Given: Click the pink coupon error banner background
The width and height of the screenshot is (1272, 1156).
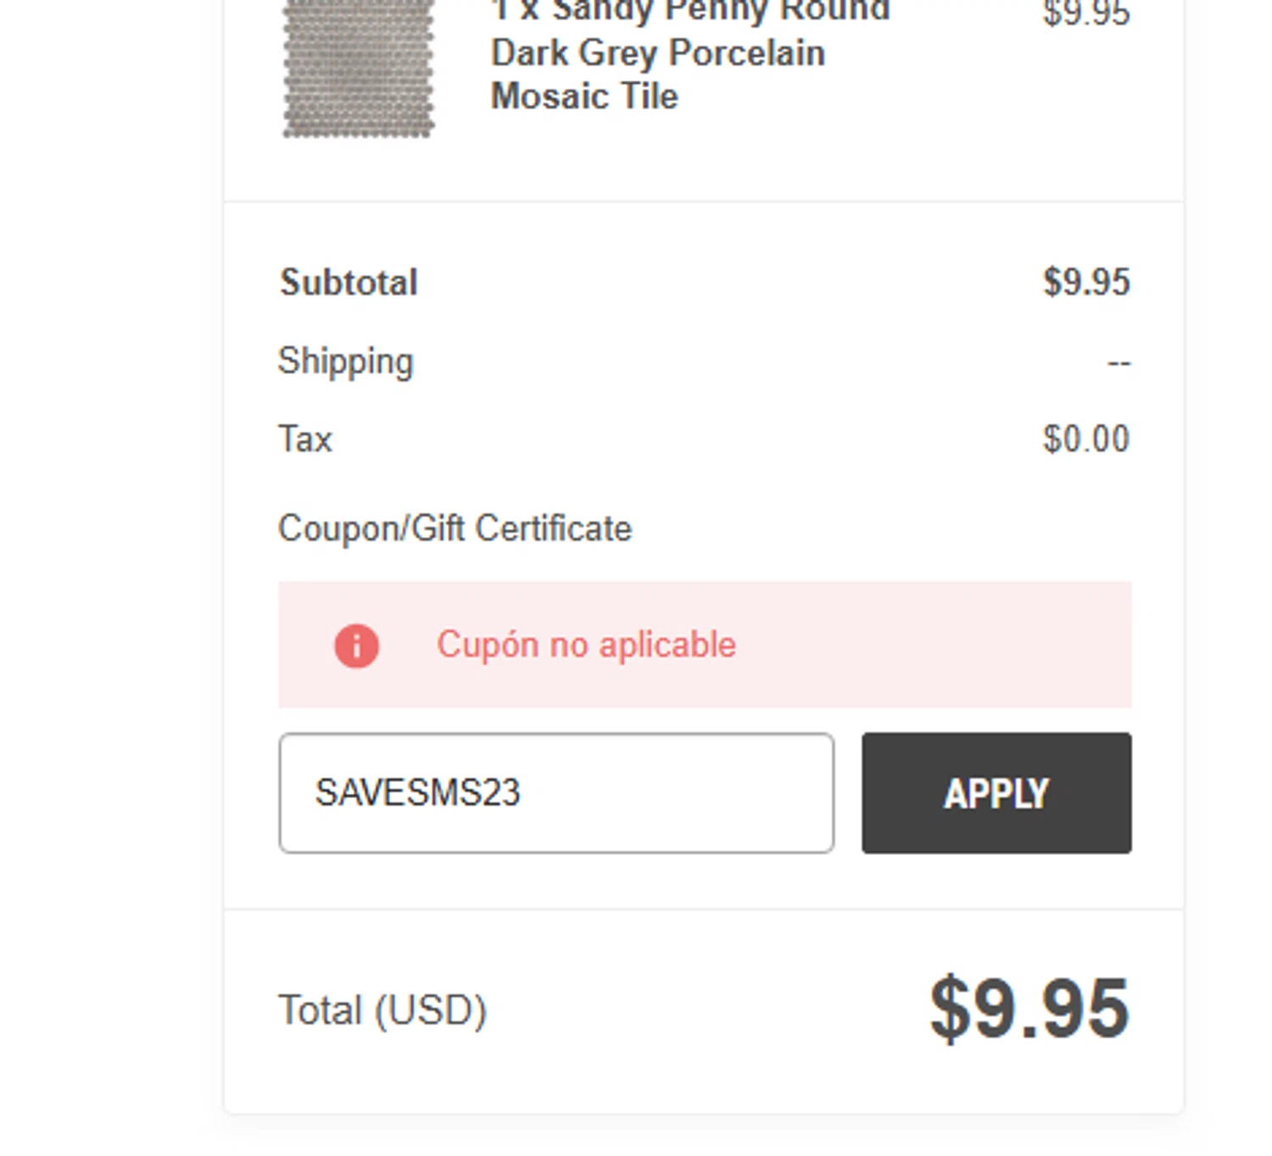Looking at the screenshot, I should pyautogui.click(x=933, y=645).
